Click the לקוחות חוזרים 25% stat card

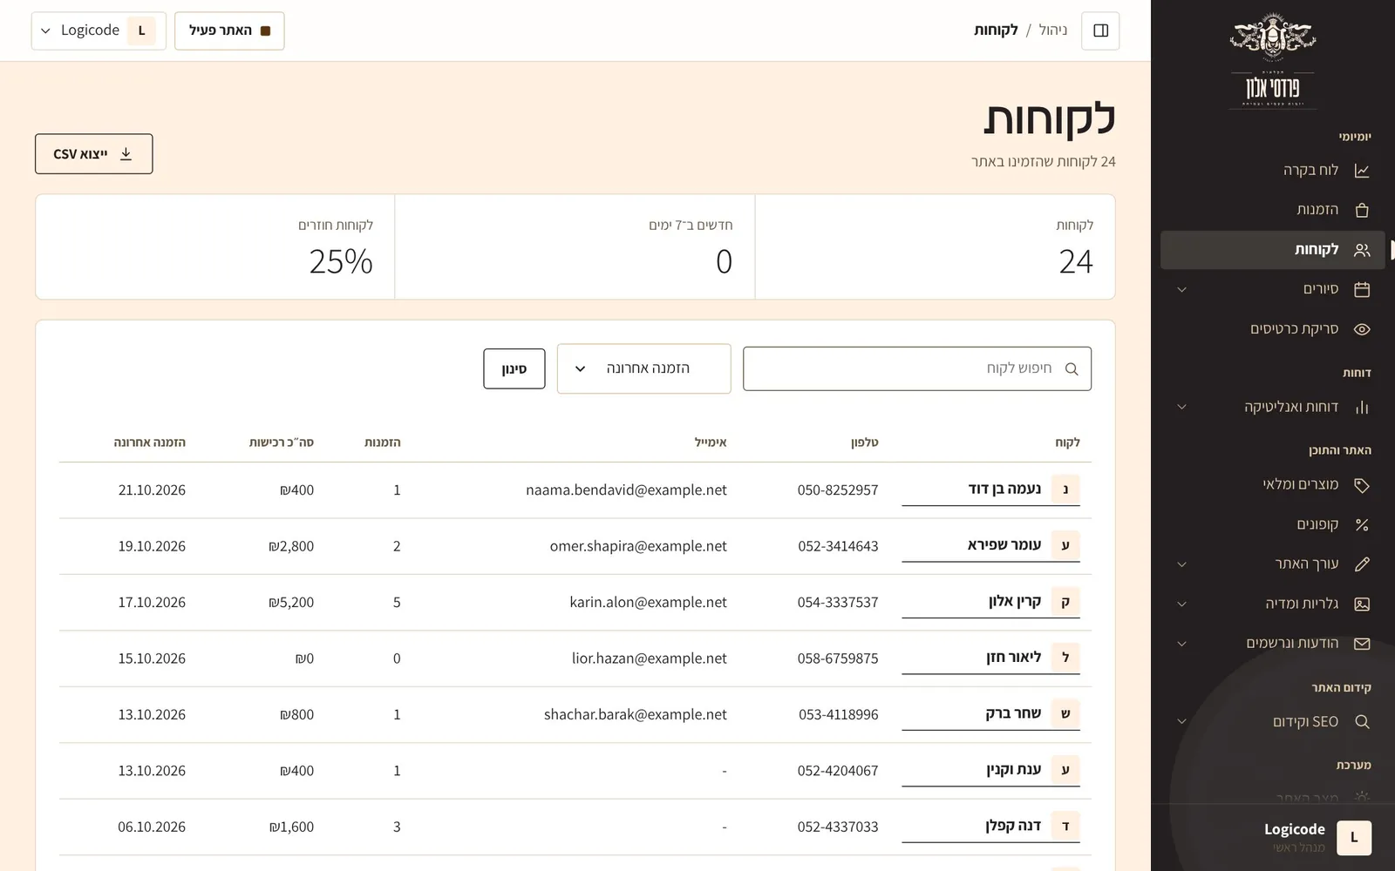click(215, 247)
